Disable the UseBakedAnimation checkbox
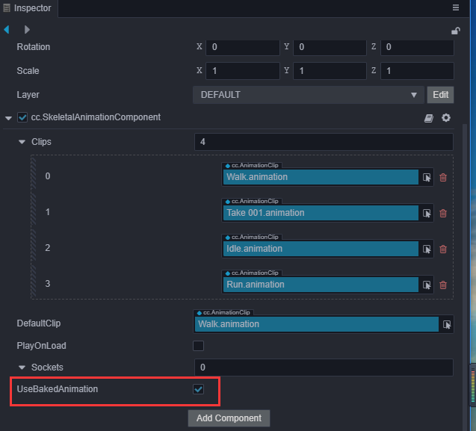The height and width of the screenshot is (431, 476). pos(199,389)
